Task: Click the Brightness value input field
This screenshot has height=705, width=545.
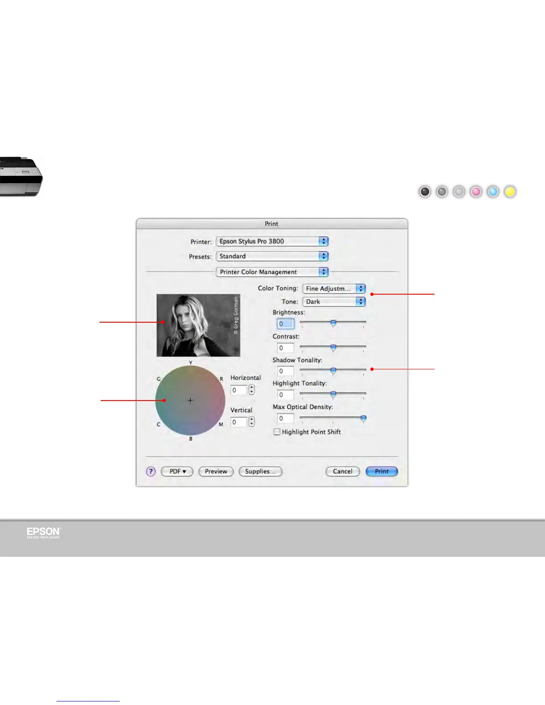Action: point(285,324)
